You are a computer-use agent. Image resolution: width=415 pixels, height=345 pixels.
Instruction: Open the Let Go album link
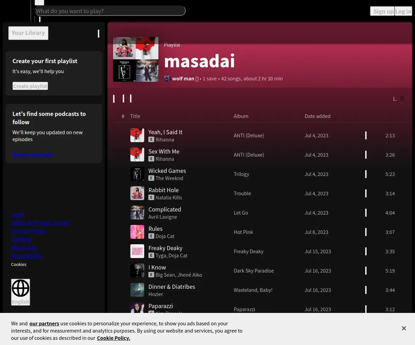click(241, 213)
